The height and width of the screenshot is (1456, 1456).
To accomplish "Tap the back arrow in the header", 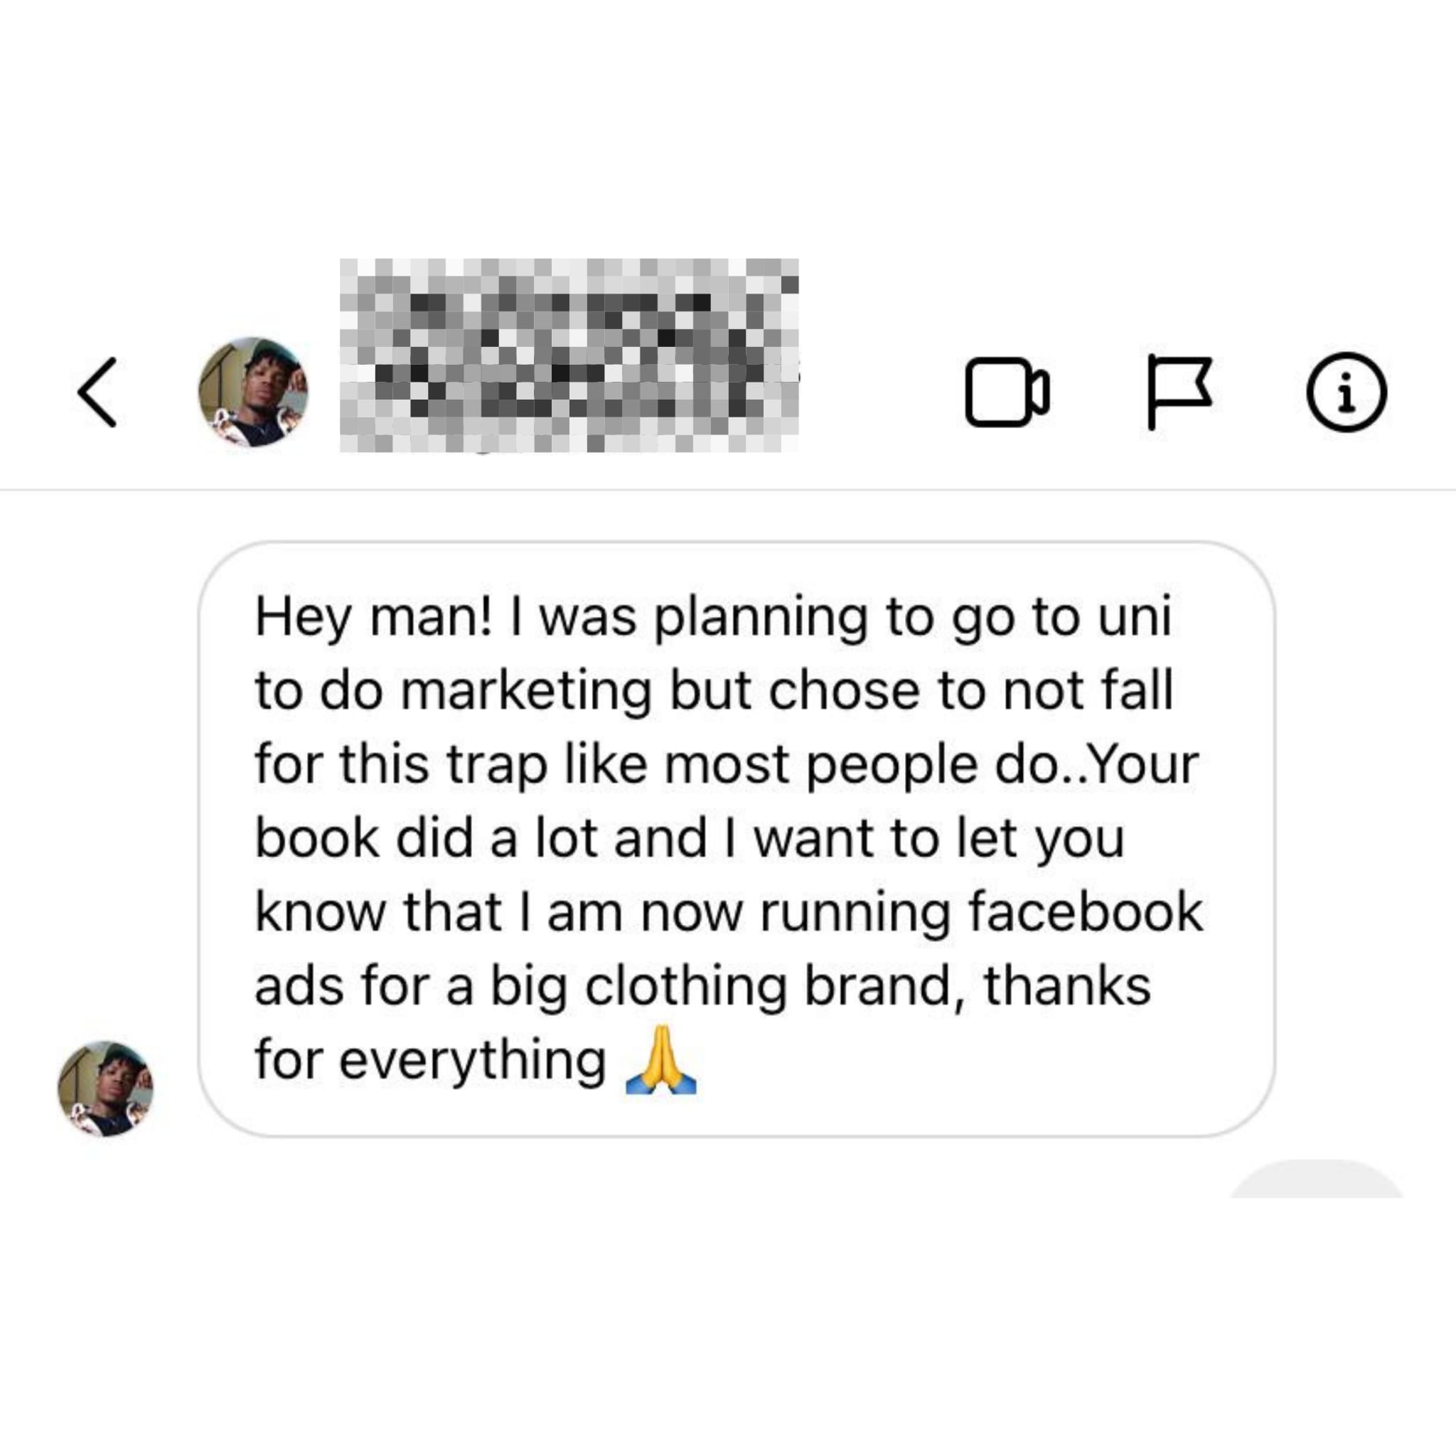I will [98, 392].
